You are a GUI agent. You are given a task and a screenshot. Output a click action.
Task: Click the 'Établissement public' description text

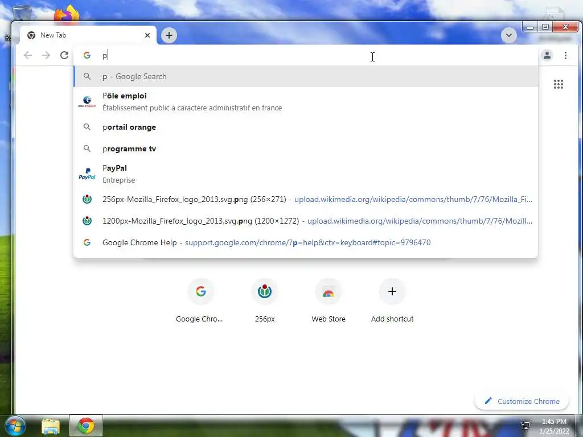click(x=192, y=108)
